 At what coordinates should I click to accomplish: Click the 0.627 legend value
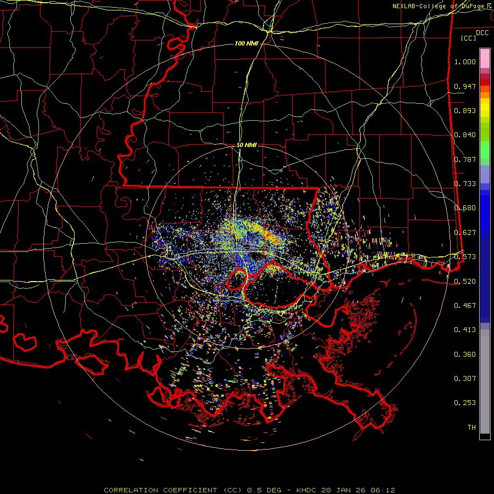click(x=465, y=233)
